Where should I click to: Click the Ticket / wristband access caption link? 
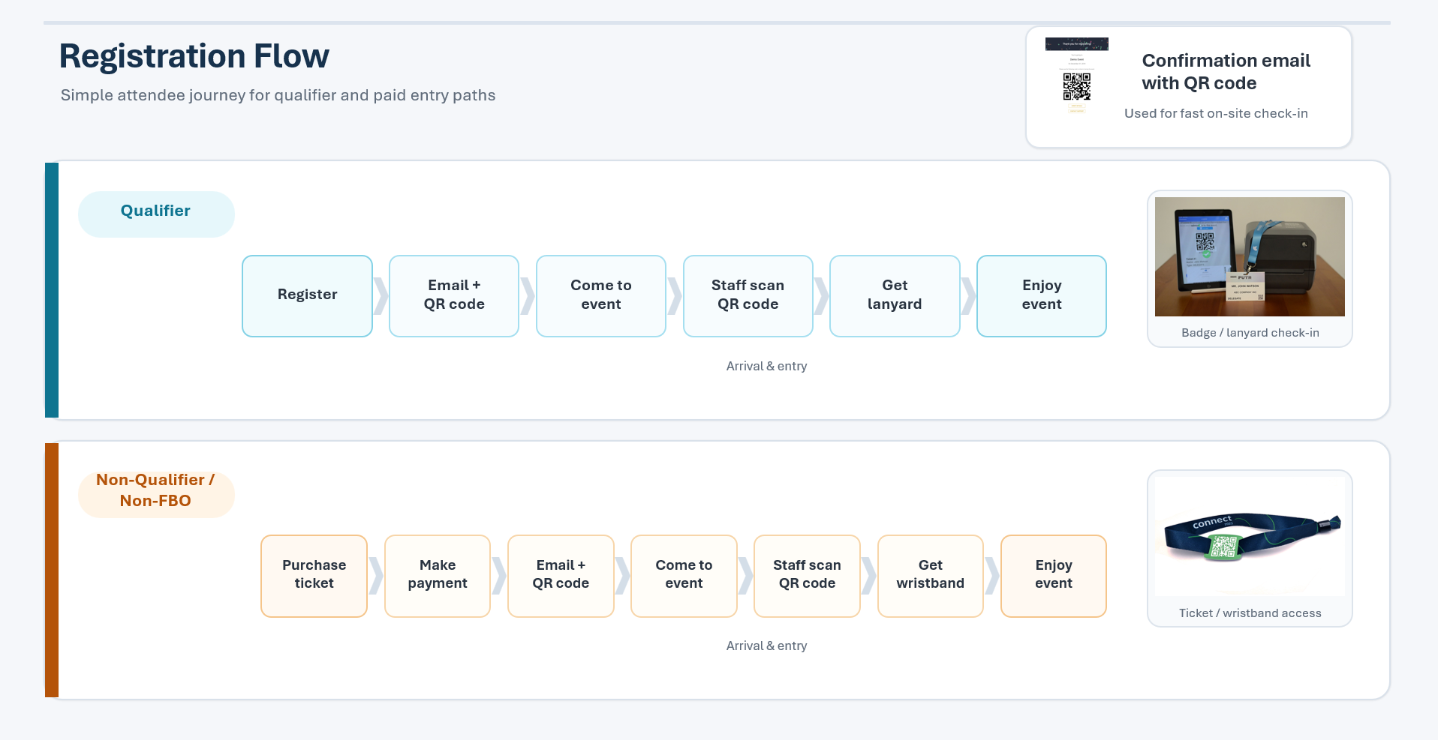[1249, 613]
